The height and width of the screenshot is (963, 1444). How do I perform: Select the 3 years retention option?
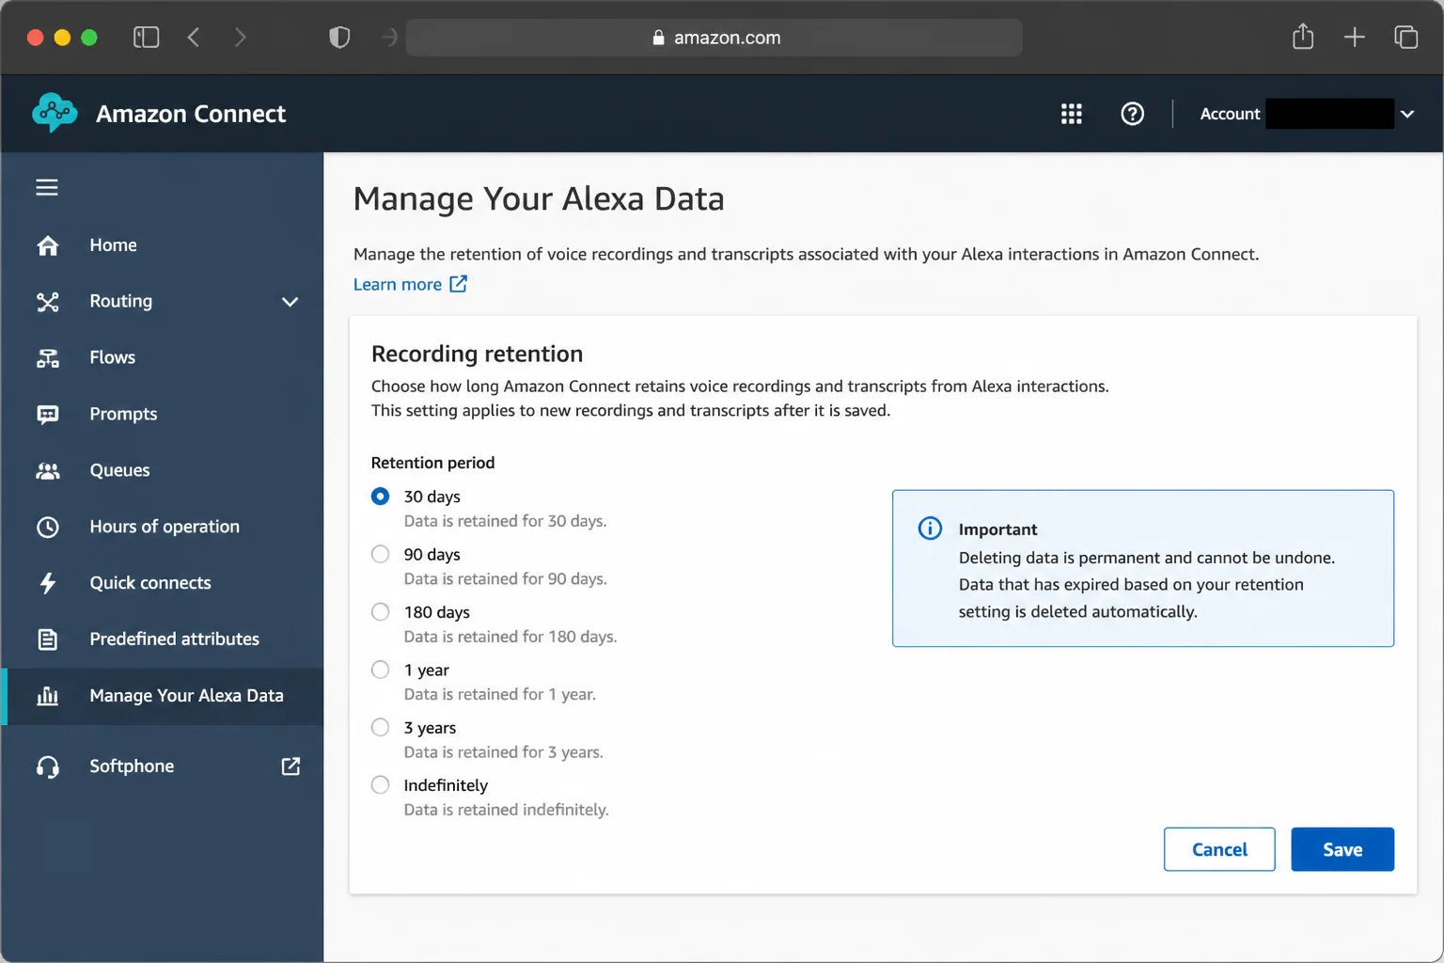point(381,728)
